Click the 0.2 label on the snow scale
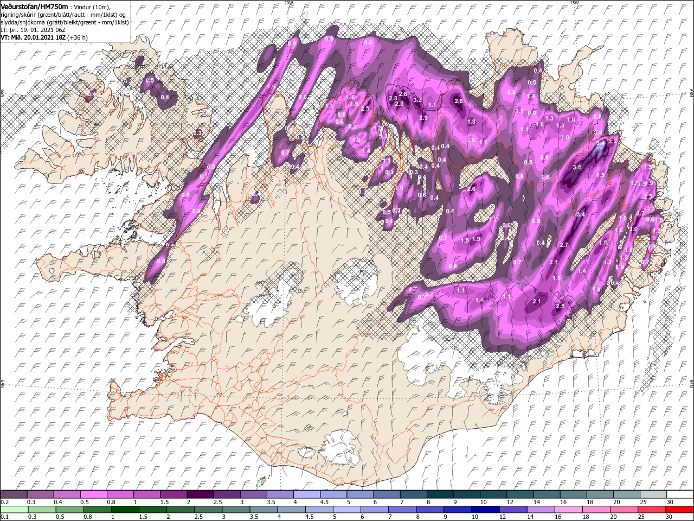The image size is (694, 521). [4, 502]
